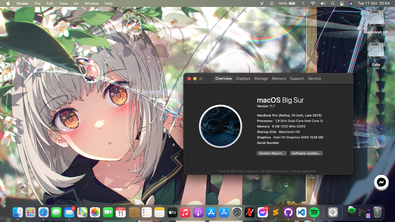Go to the Service tab
The height and width of the screenshot is (222, 395).
(314, 79)
